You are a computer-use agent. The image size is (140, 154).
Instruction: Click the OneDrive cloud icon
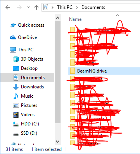coord(13,37)
